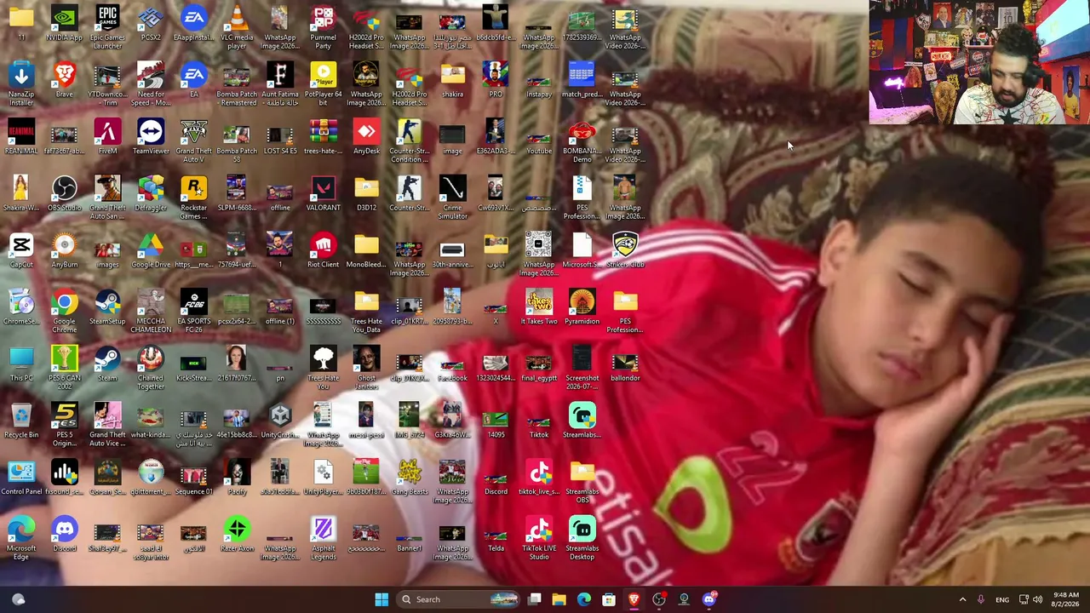Select the OBS Studio desktop shortcut
This screenshot has width=1090, height=613.
coord(64,194)
